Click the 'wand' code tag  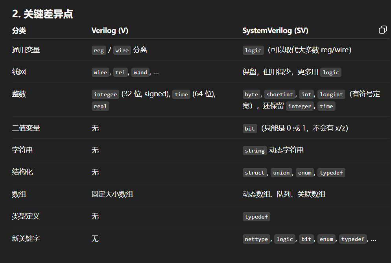(140, 72)
